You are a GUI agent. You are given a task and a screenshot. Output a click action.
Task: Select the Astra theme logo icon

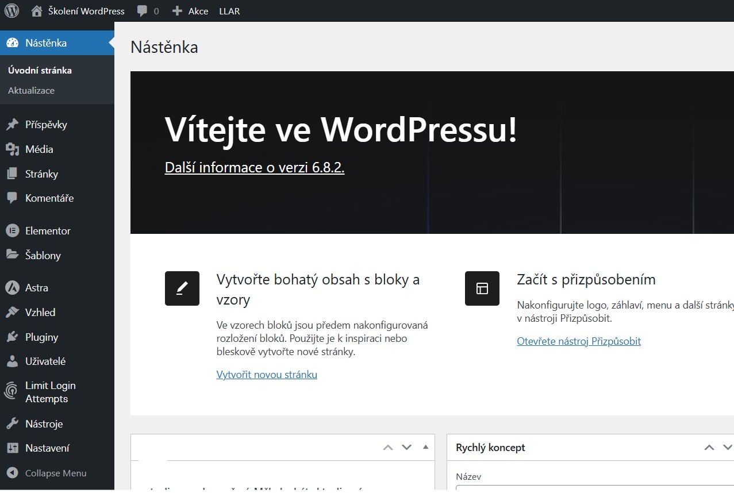tap(11, 287)
